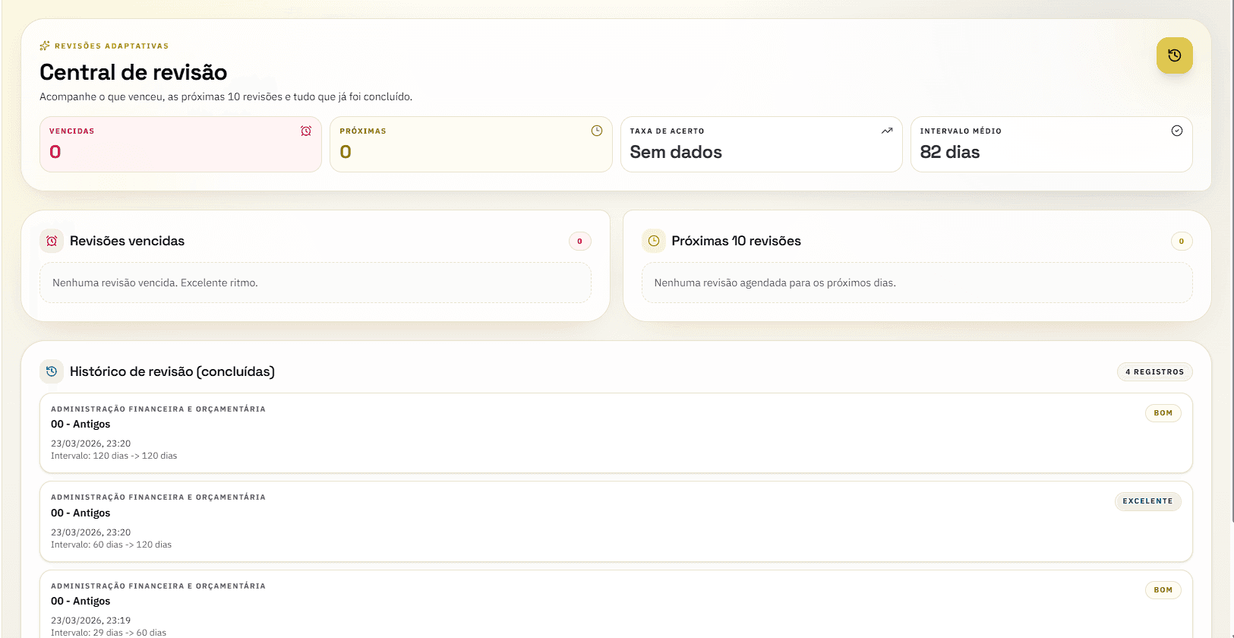Click the Excelente rating badge
Image resolution: width=1234 pixels, height=638 pixels.
1147,501
